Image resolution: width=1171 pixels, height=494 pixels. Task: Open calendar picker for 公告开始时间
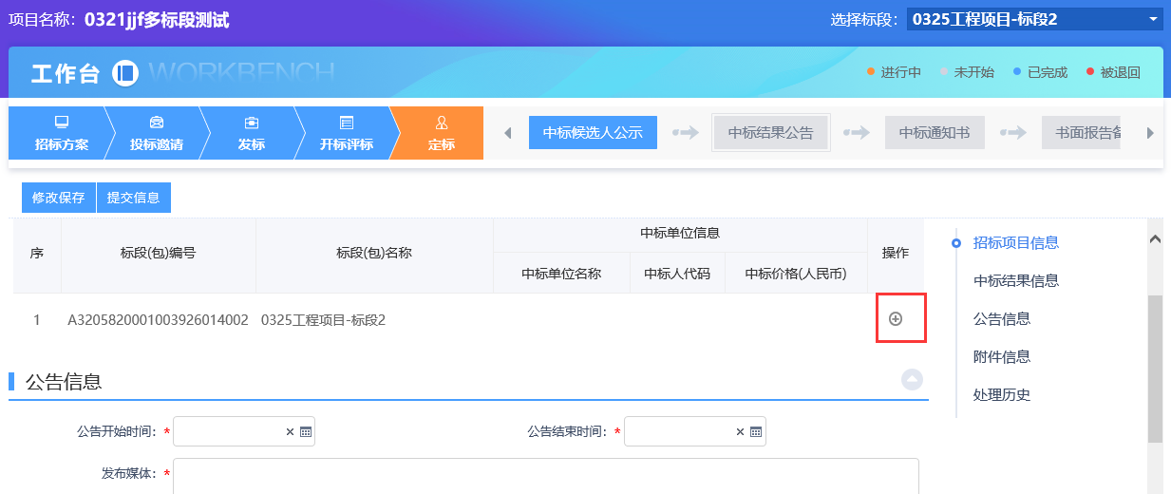pos(306,432)
